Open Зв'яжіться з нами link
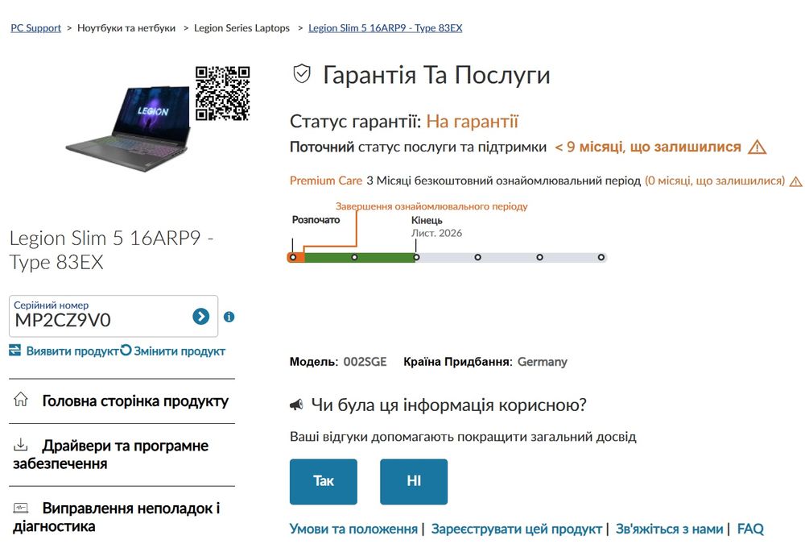The height and width of the screenshot is (548, 805). (x=670, y=529)
